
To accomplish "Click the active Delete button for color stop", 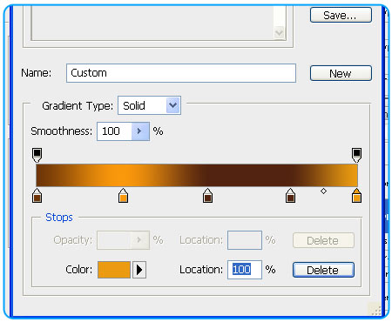I will coord(323,270).
